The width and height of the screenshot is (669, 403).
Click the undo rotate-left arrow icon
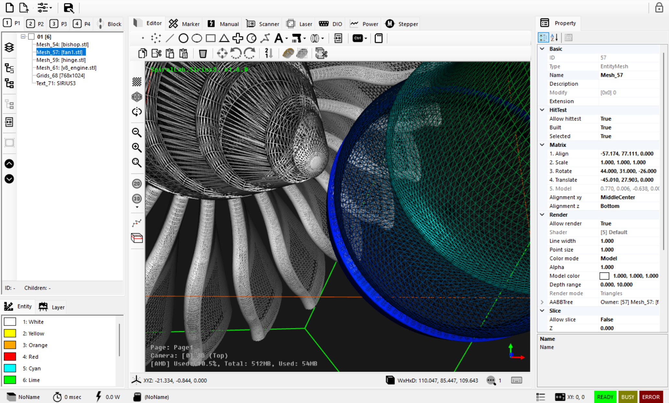tap(236, 54)
